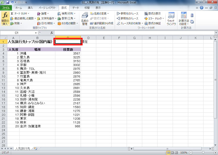Click the Name Box showing C1
The height and width of the screenshot is (155, 218).
click(17, 33)
